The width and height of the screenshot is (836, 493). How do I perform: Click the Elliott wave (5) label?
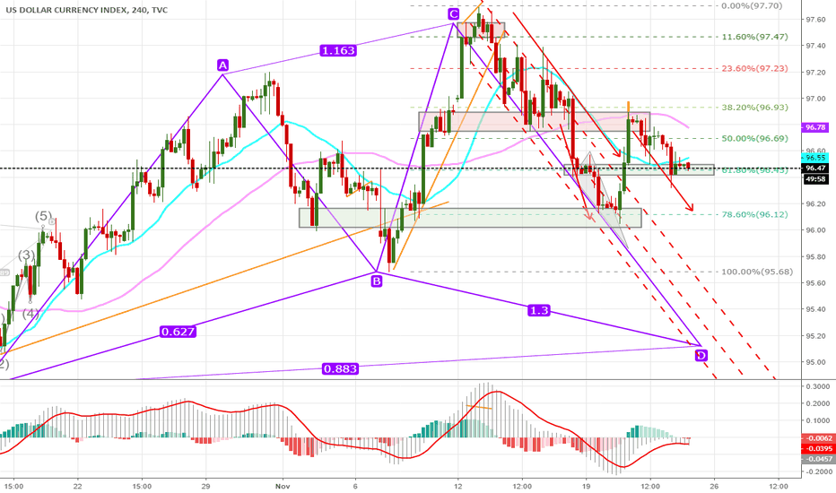[44, 216]
